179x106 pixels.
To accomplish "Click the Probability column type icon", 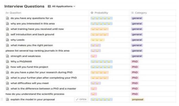I will pos(92,13).
